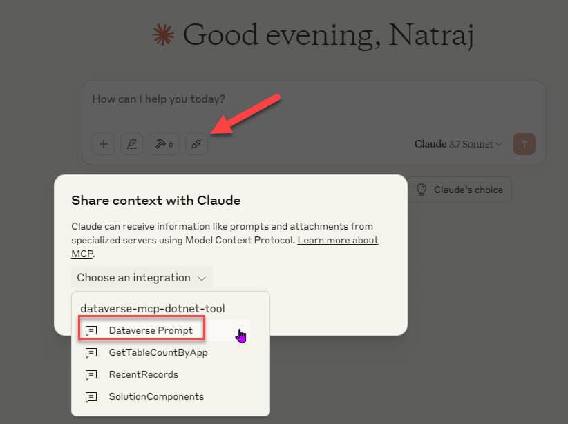Viewport: 568px width, 424px height.
Task: Click the GetTableCountByApp message icon
Action: pos(91,352)
